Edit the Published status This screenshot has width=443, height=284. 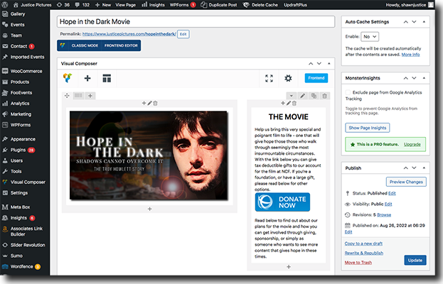point(392,193)
